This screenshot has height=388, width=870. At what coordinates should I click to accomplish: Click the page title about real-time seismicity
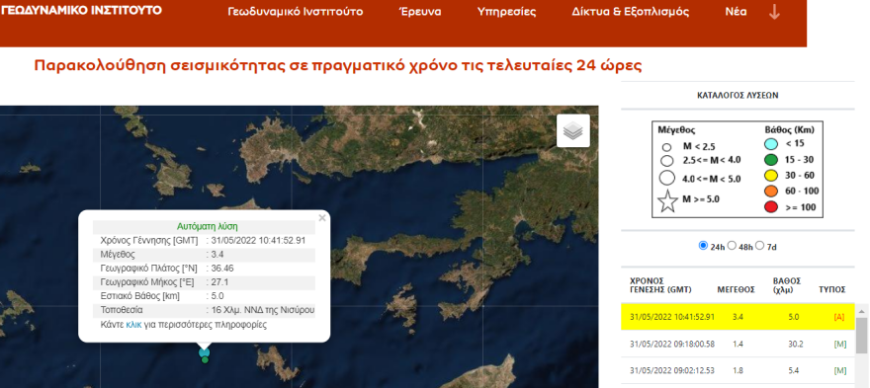pyautogui.click(x=338, y=65)
